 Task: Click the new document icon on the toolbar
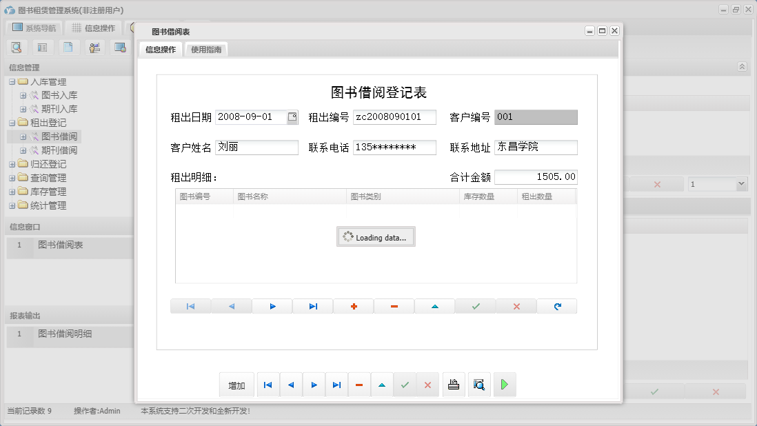68,47
